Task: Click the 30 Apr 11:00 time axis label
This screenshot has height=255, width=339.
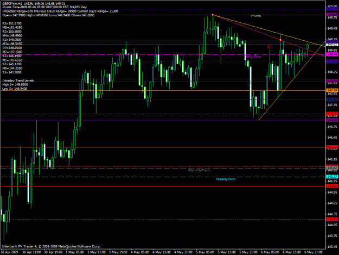Action: [31, 252]
